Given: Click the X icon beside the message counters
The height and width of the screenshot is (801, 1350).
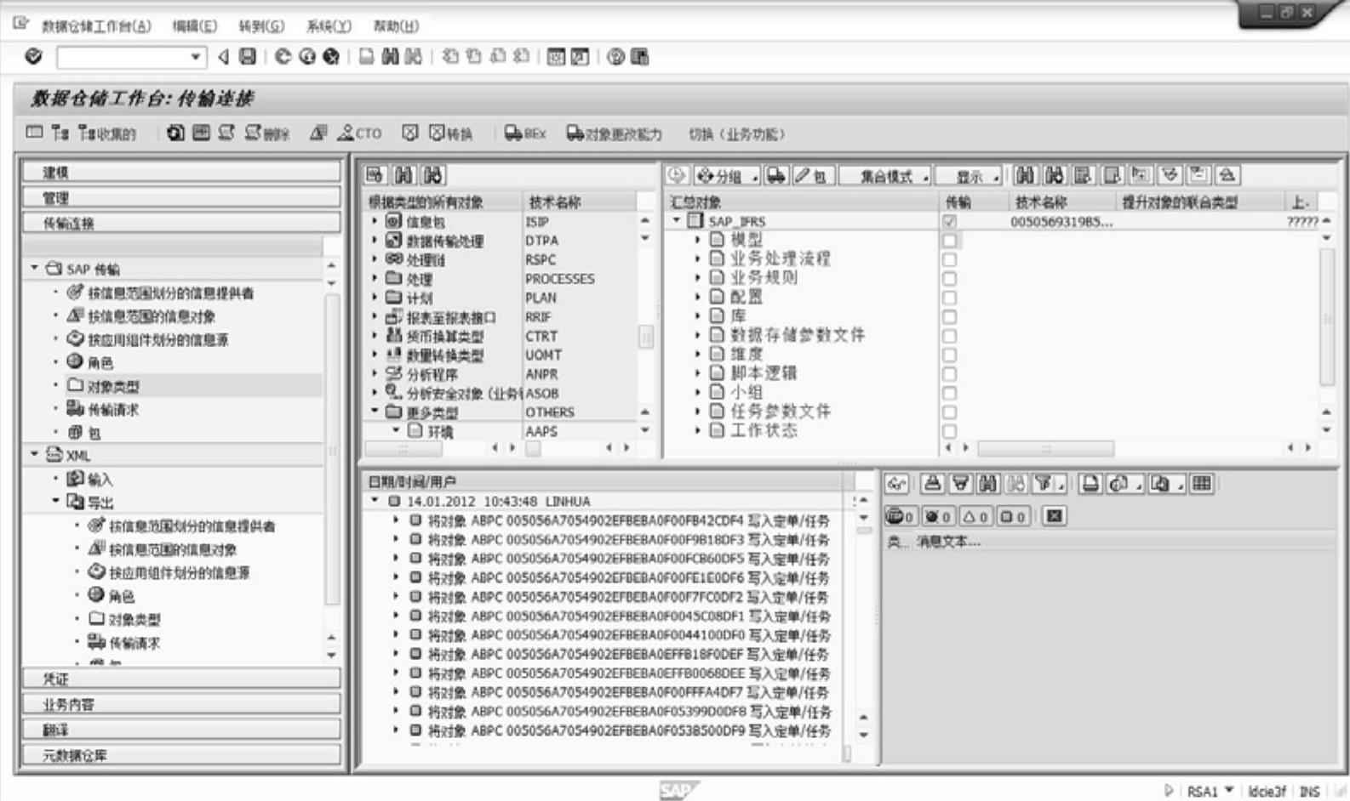Looking at the screenshot, I should coord(1054,516).
